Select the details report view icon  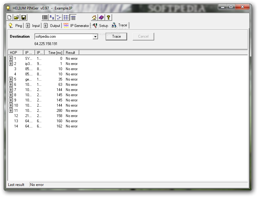pos(73,17)
